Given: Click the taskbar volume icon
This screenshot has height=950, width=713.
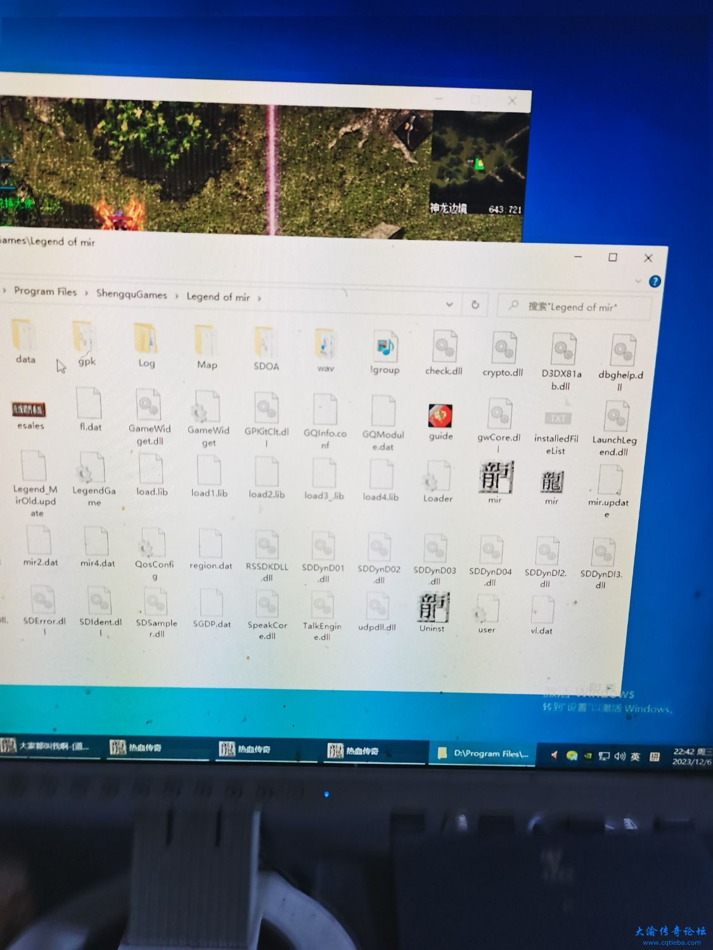Looking at the screenshot, I should tap(620, 756).
